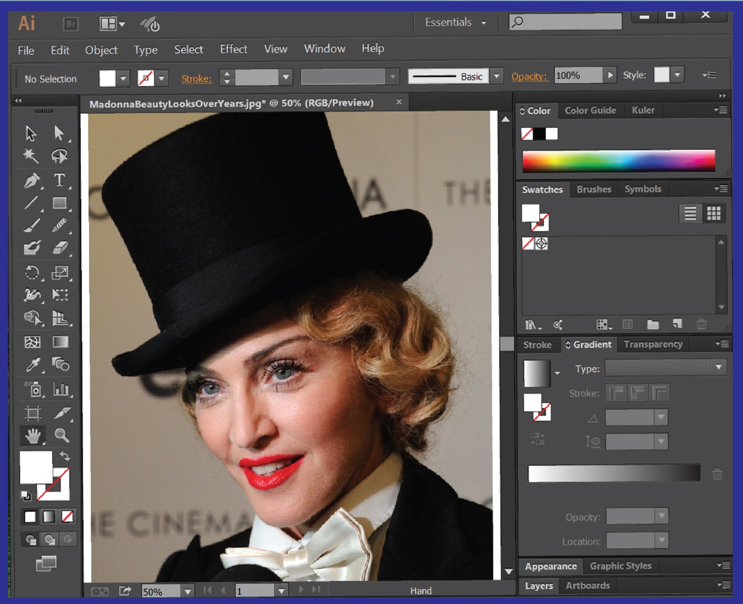The image size is (743, 604).
Task: Choose the Rectangle tool
Action: tap(59, 203)
